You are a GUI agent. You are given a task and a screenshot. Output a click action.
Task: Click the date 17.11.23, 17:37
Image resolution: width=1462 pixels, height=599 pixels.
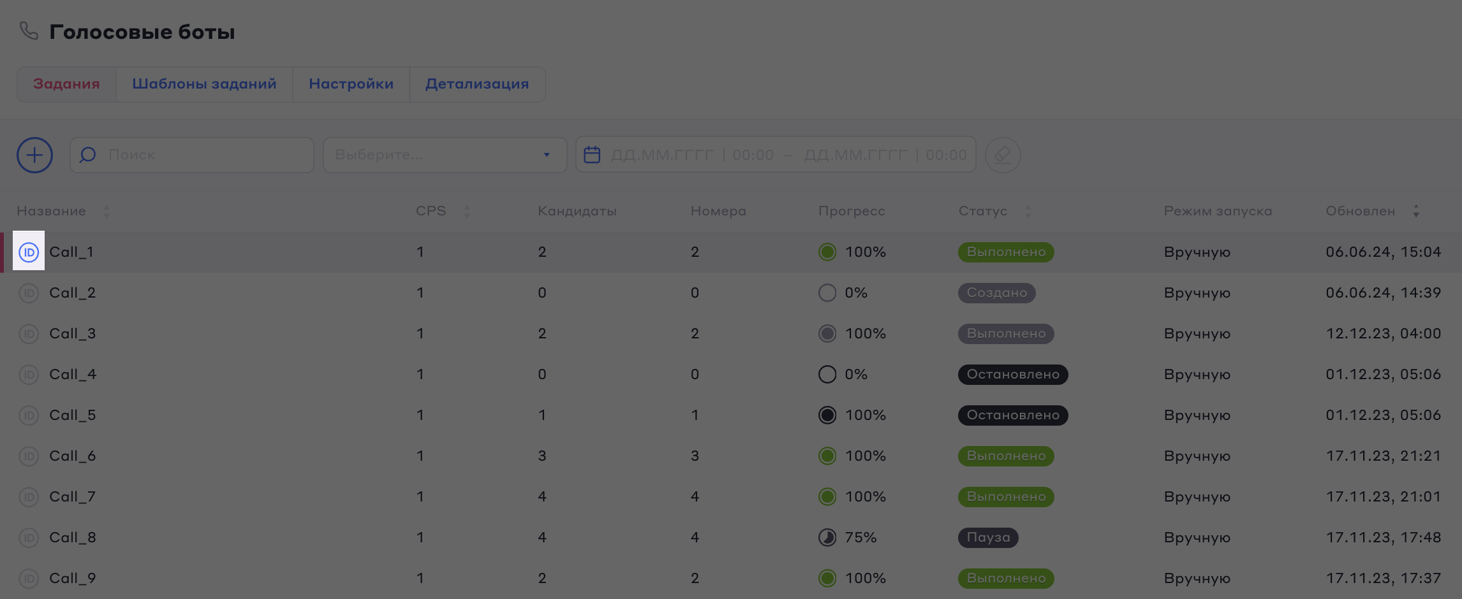pyautogui.click(x=1384, y=578)
